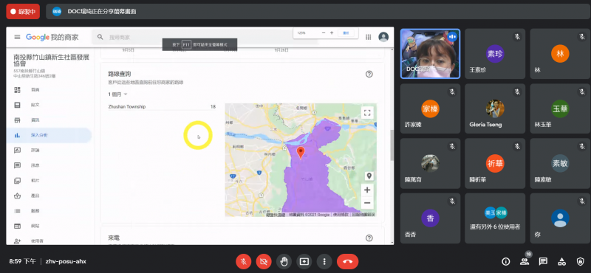Increase browser zoom with plus button
This screenshot has width=591, height=273.
click(332, 33)
